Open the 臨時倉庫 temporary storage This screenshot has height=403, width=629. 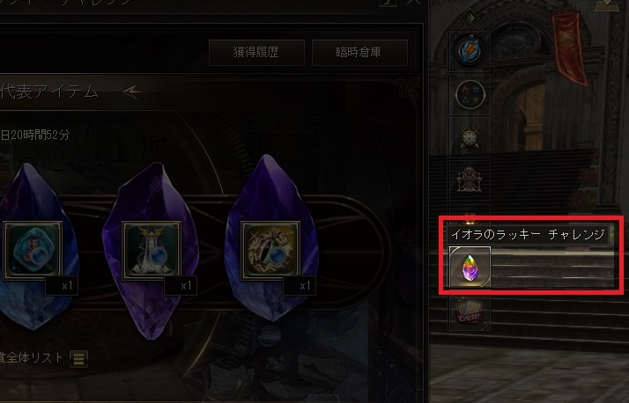click(x=359, y=52)
